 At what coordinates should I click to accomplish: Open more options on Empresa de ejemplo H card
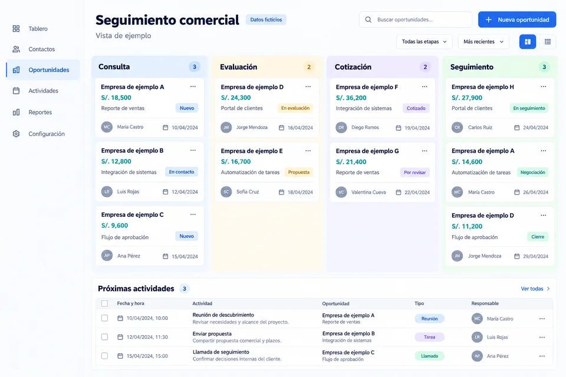point(543,87)
